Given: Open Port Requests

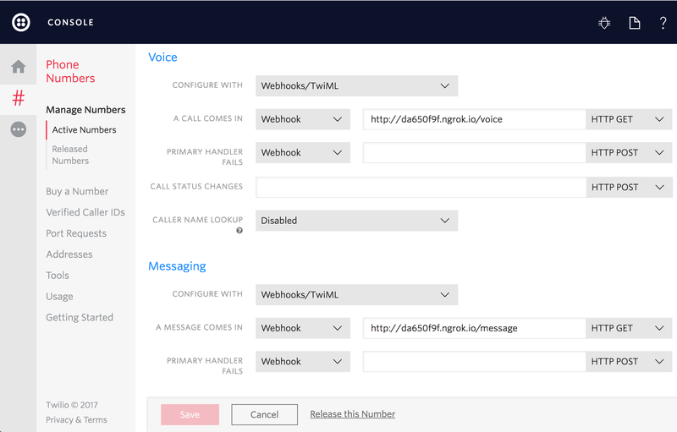Looking at the screenshot, I should (76, 233).
